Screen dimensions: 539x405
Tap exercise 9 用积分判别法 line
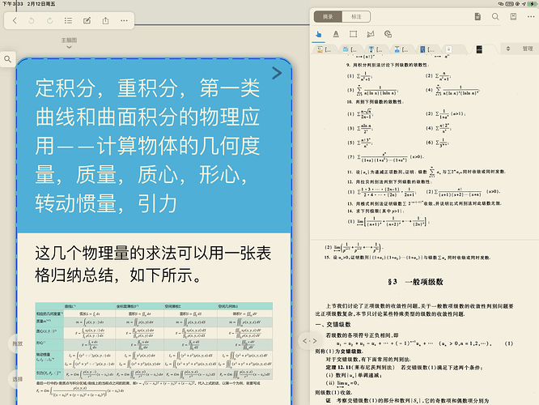click(388, 65)
